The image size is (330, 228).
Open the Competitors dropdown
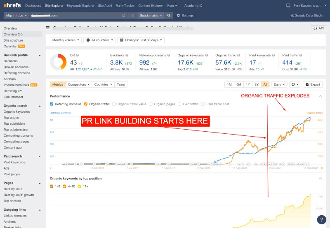point(79,84)
